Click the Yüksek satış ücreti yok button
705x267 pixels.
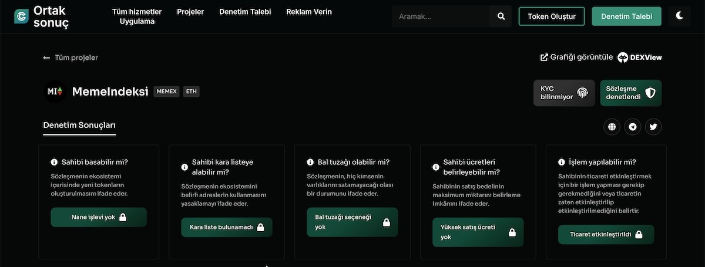pos(478,232)
